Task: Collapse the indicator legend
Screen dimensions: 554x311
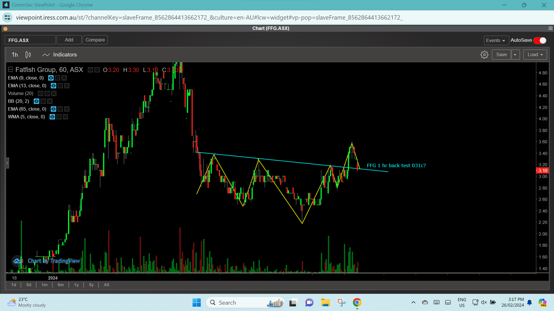Action: click(11, 69)
